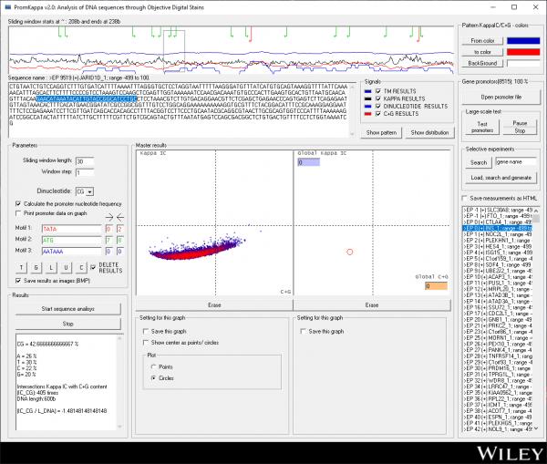Click the small U button
Viewport: 547px width, 464px height.
(x=66, y=268)
